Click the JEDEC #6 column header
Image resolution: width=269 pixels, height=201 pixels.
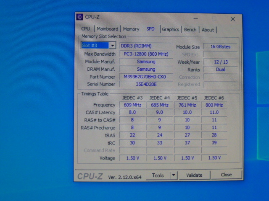coord(214,98)
